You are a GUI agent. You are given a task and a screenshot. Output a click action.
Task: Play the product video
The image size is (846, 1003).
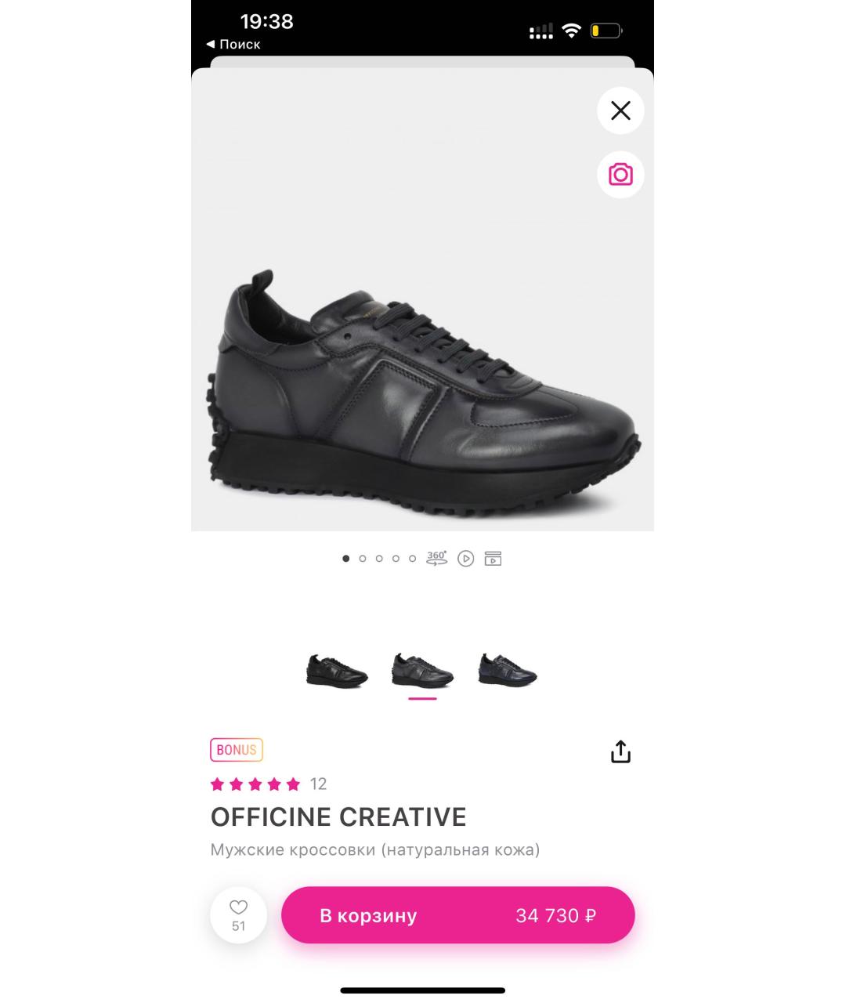(465, 559)
